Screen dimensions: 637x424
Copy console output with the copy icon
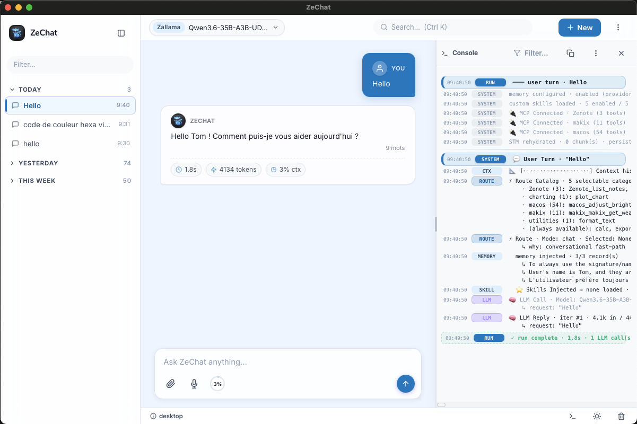(x=570, y=53)
